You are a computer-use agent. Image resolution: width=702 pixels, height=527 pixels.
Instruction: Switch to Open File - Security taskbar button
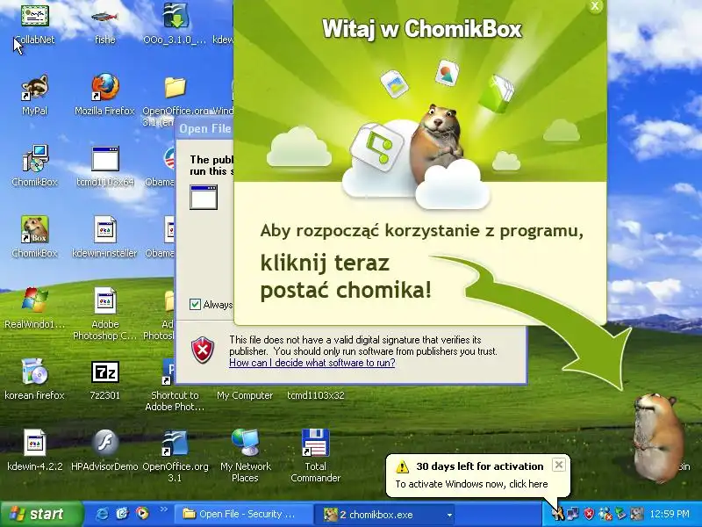[x=244, y=514]
